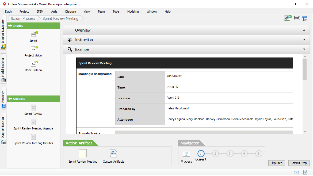Click the mail icon in status bar
Image resolution: width=313 pixels, height=176 pixels.
[x=296, y=173]
